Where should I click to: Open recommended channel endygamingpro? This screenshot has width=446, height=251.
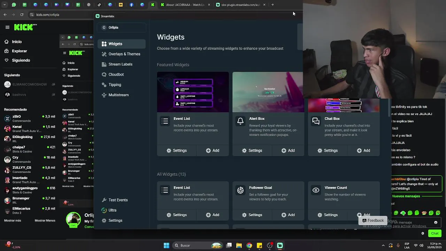[x=30, y=190]
